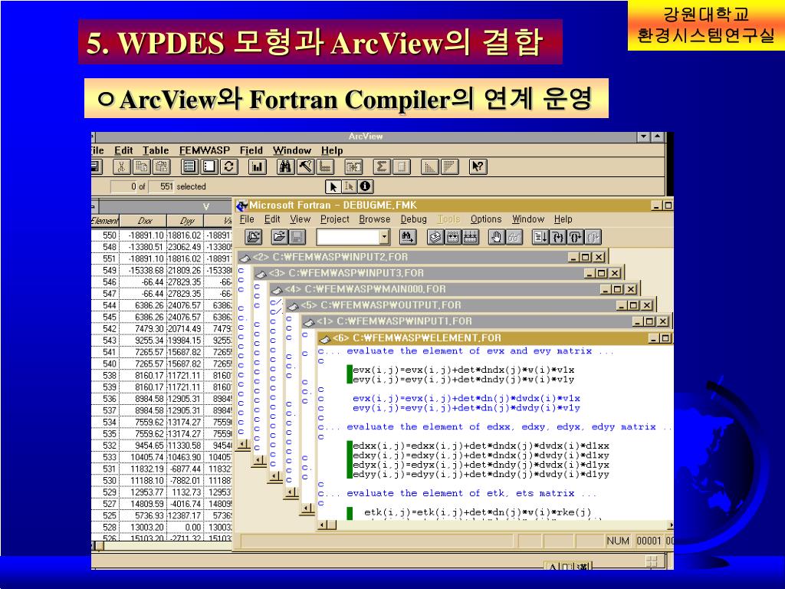785x589 pixels.
Task: Click ELEMENT.FOR right scroll arrow
Action: pos(670,525)
